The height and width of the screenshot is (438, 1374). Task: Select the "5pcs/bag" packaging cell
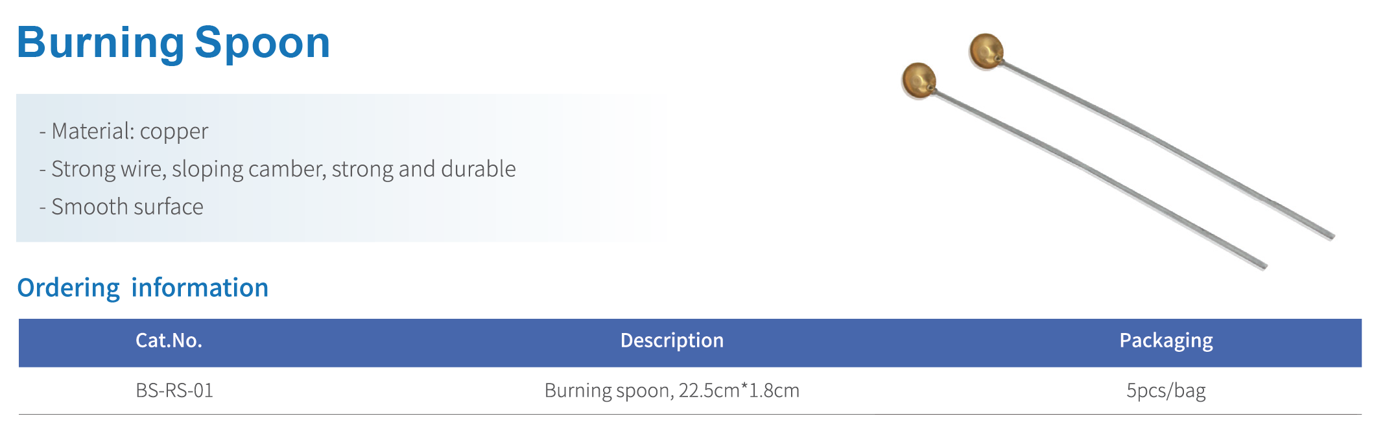click(1166, 391)
